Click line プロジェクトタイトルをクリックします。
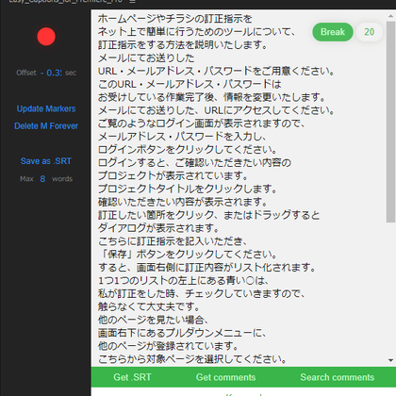 (188, 189)
